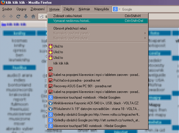The height and width of the screenshot is (133, 179).
Task: Open Miniklávesnice Keysonic ACK-540 U+ entry
Action: (x=98, y=103)
